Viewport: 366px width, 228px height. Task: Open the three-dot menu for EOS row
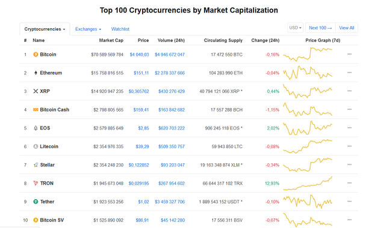point(349,128)
